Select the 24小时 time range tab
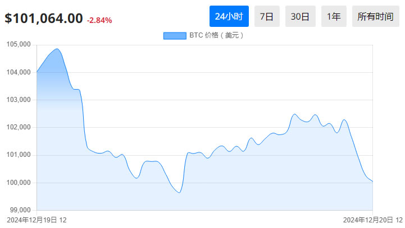The height and width of the screenshot is (228, 405). (229, 16)
